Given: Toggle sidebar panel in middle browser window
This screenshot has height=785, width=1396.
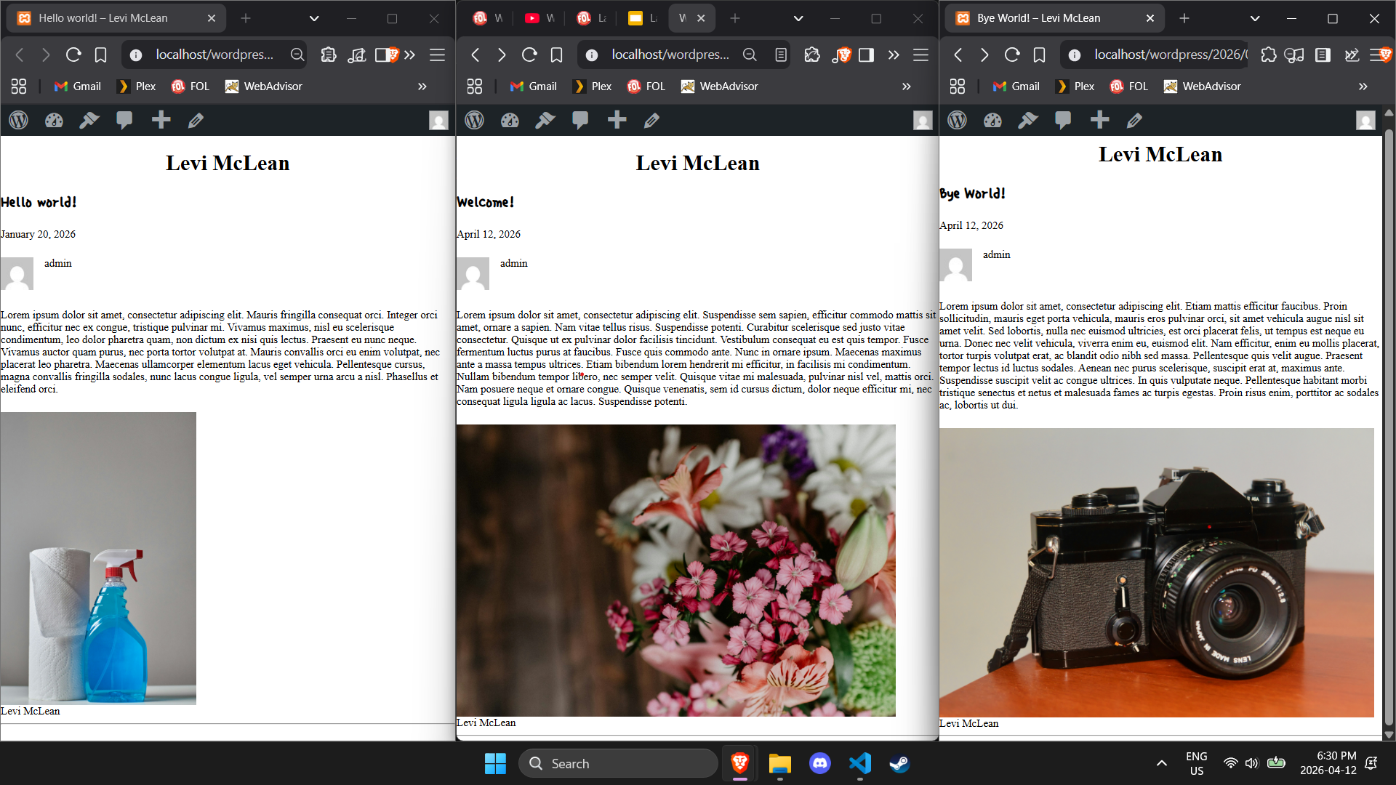Looking at the screenshot, I should point(866,55).
